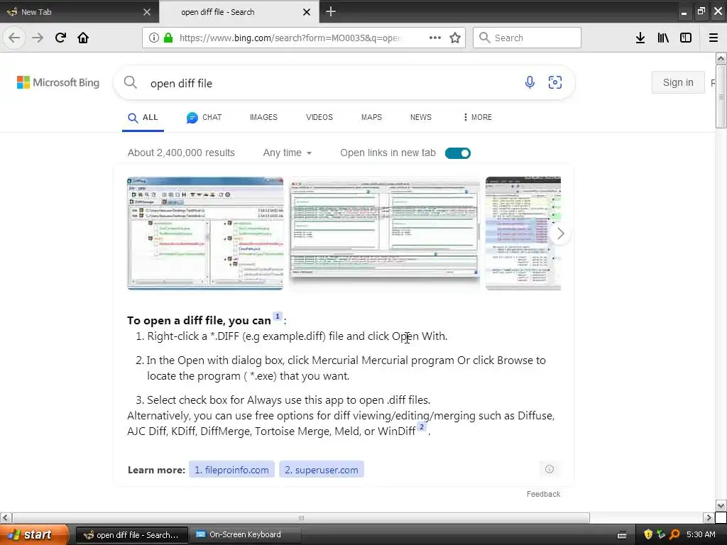The height and width of the screenshot is (545, 727).
Task: Open the first diff tool screenshot thumbnail
Action: coord(205,233)
